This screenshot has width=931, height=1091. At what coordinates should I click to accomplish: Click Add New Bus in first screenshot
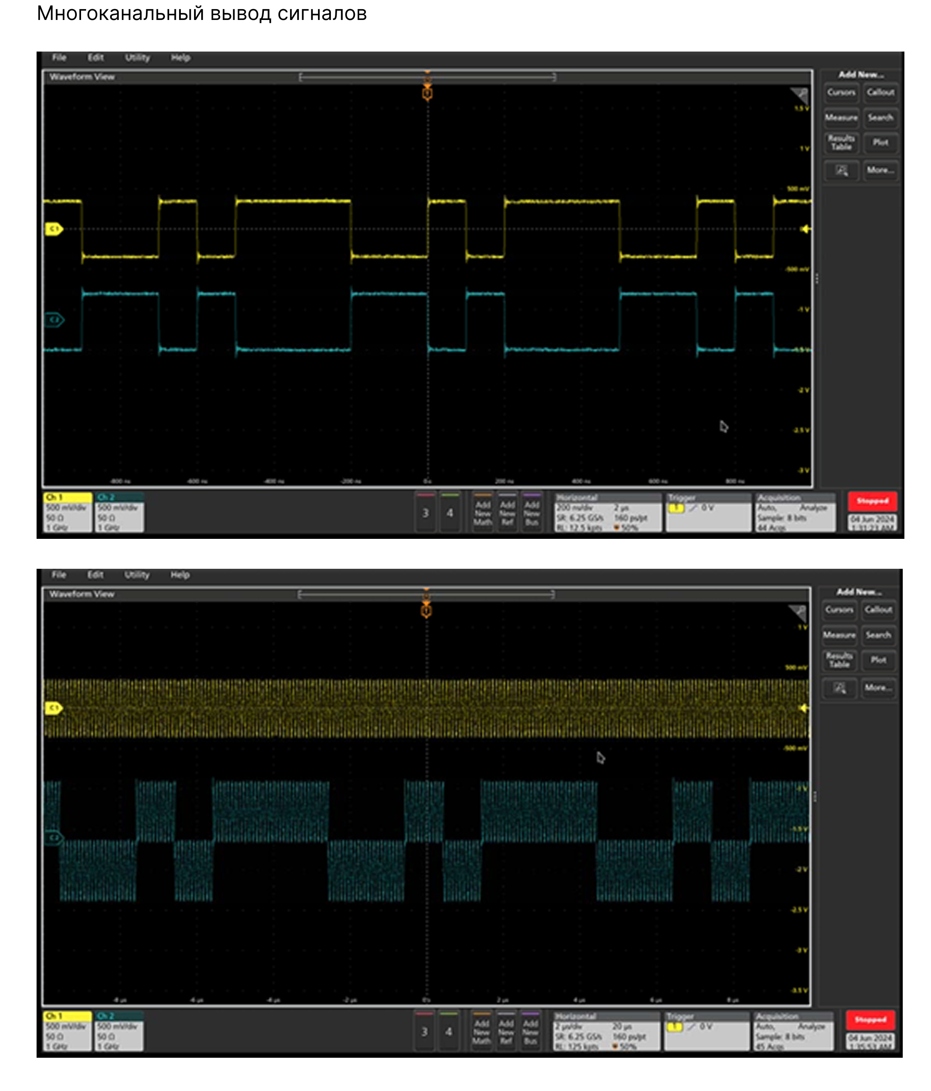point(532,512)
